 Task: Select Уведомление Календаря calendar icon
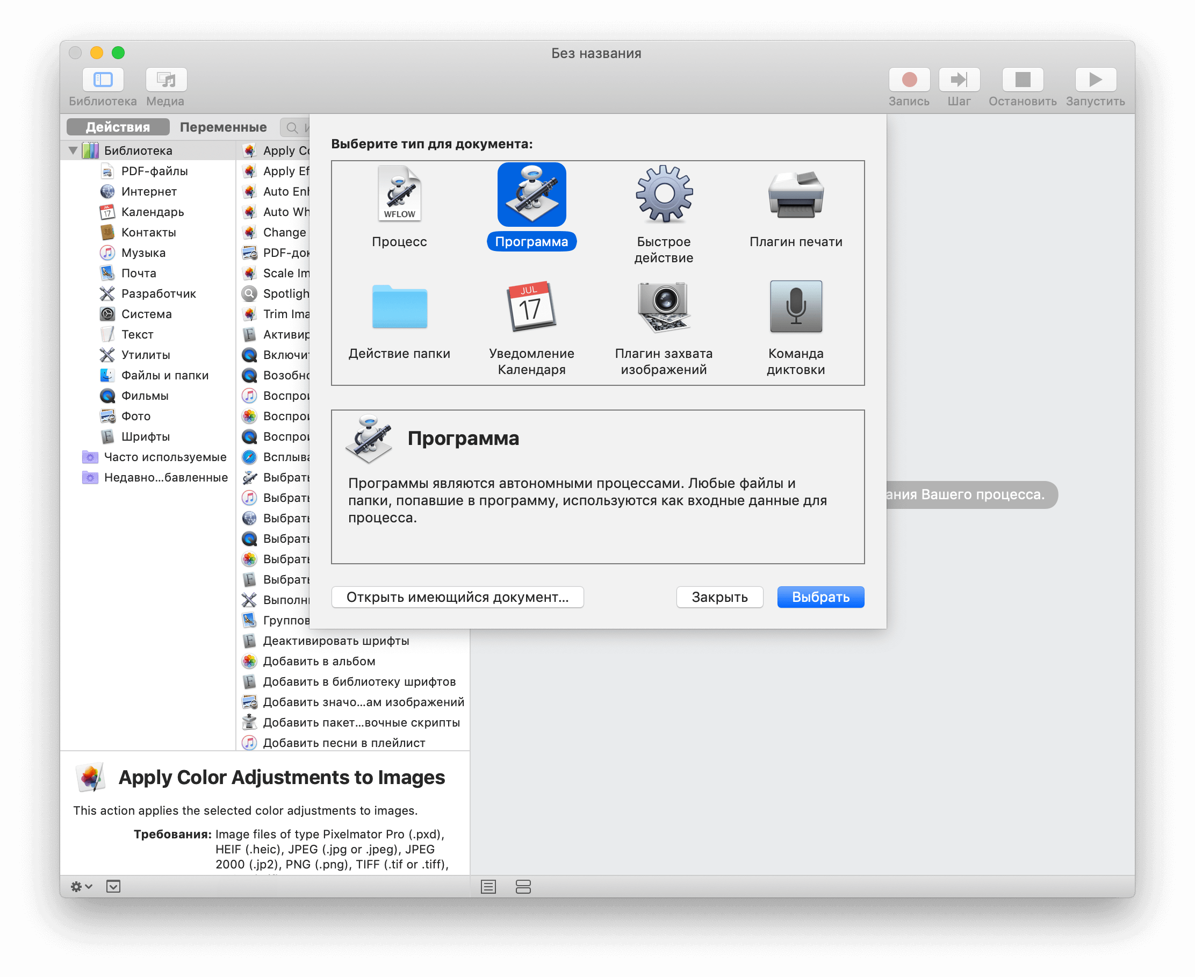click(x=531, y=307)
